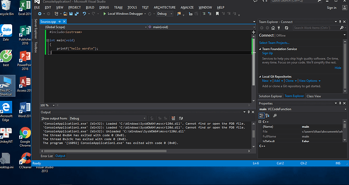
Task: Click the New link under Git Repositories
Action: (266, 81)
